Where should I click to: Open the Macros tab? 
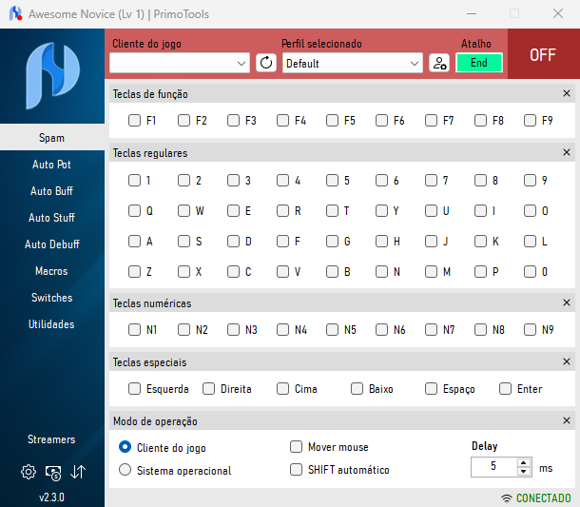pyautogui.click(x=51, y=271)
